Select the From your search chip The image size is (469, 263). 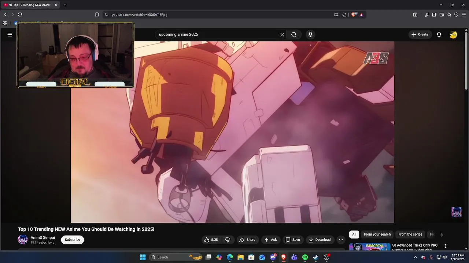(x=377, y=235)
